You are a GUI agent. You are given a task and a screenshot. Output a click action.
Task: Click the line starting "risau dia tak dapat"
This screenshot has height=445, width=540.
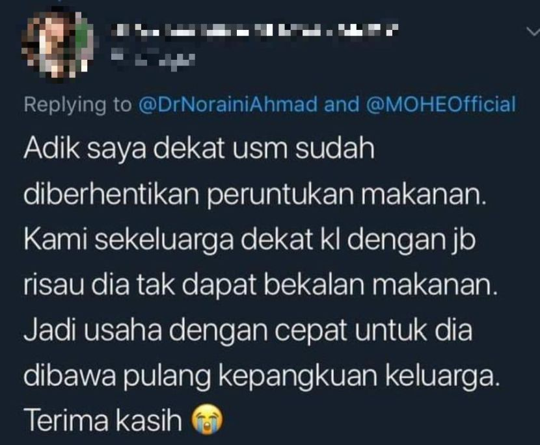pyautogui.click(x=261, y=285)
